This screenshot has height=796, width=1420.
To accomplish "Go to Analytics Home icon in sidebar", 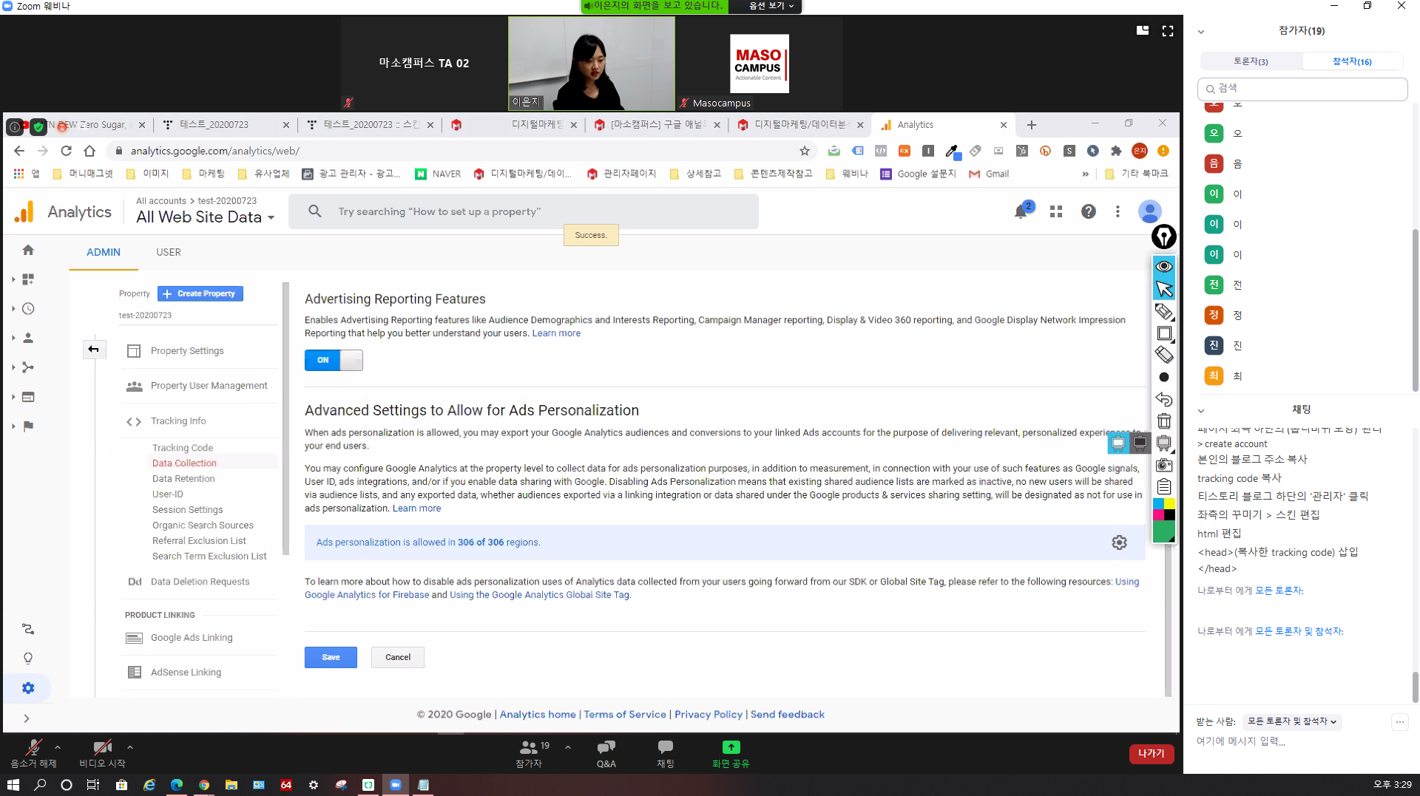I will coord(28,250).
